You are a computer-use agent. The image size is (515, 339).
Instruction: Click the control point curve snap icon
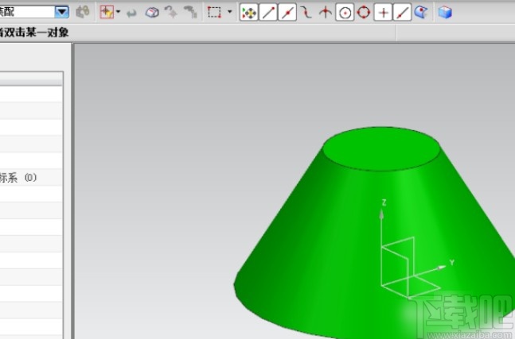305,13
